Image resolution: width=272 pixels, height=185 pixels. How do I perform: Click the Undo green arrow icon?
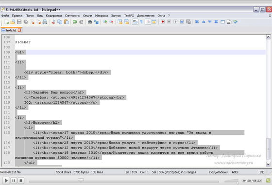click(75, 22)
